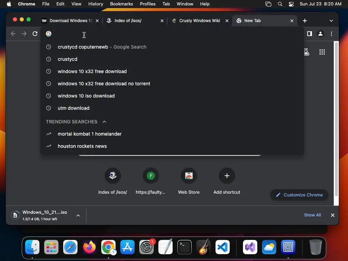Go forward using the forward arrow
This screenshot has width=348, height=261.
[24, 34]
